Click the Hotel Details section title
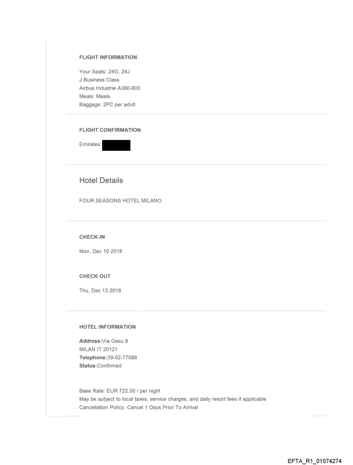 101,180
